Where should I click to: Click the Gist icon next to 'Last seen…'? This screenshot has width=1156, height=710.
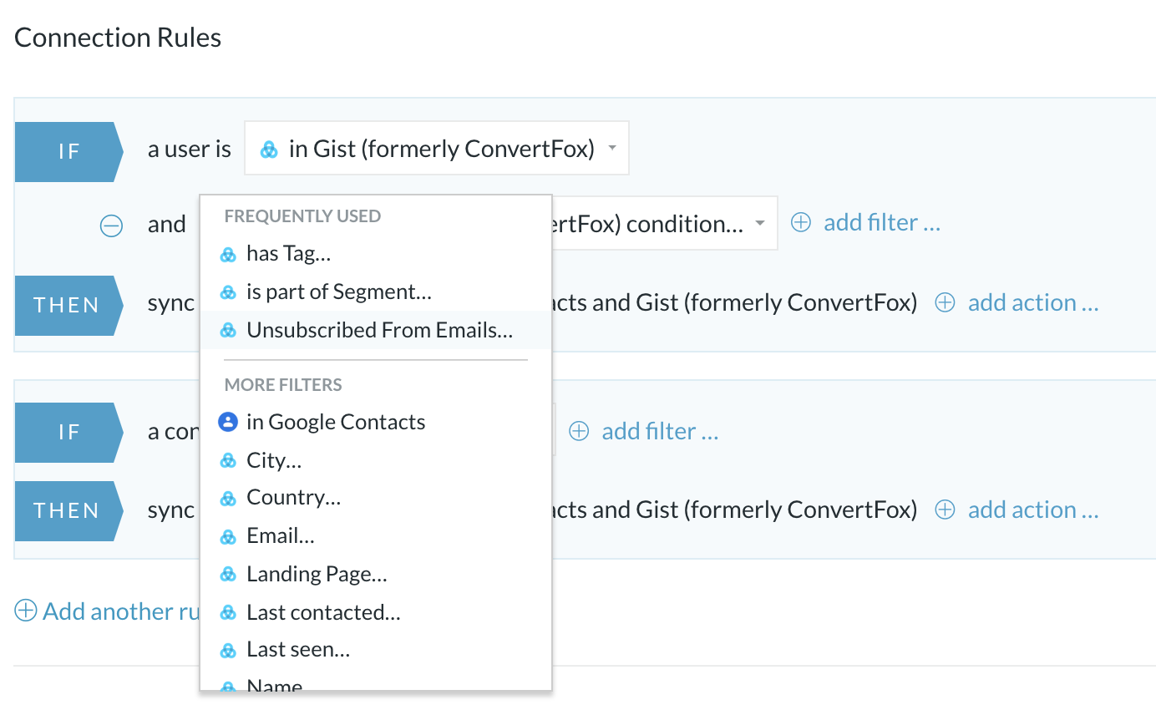pos(227,651)
